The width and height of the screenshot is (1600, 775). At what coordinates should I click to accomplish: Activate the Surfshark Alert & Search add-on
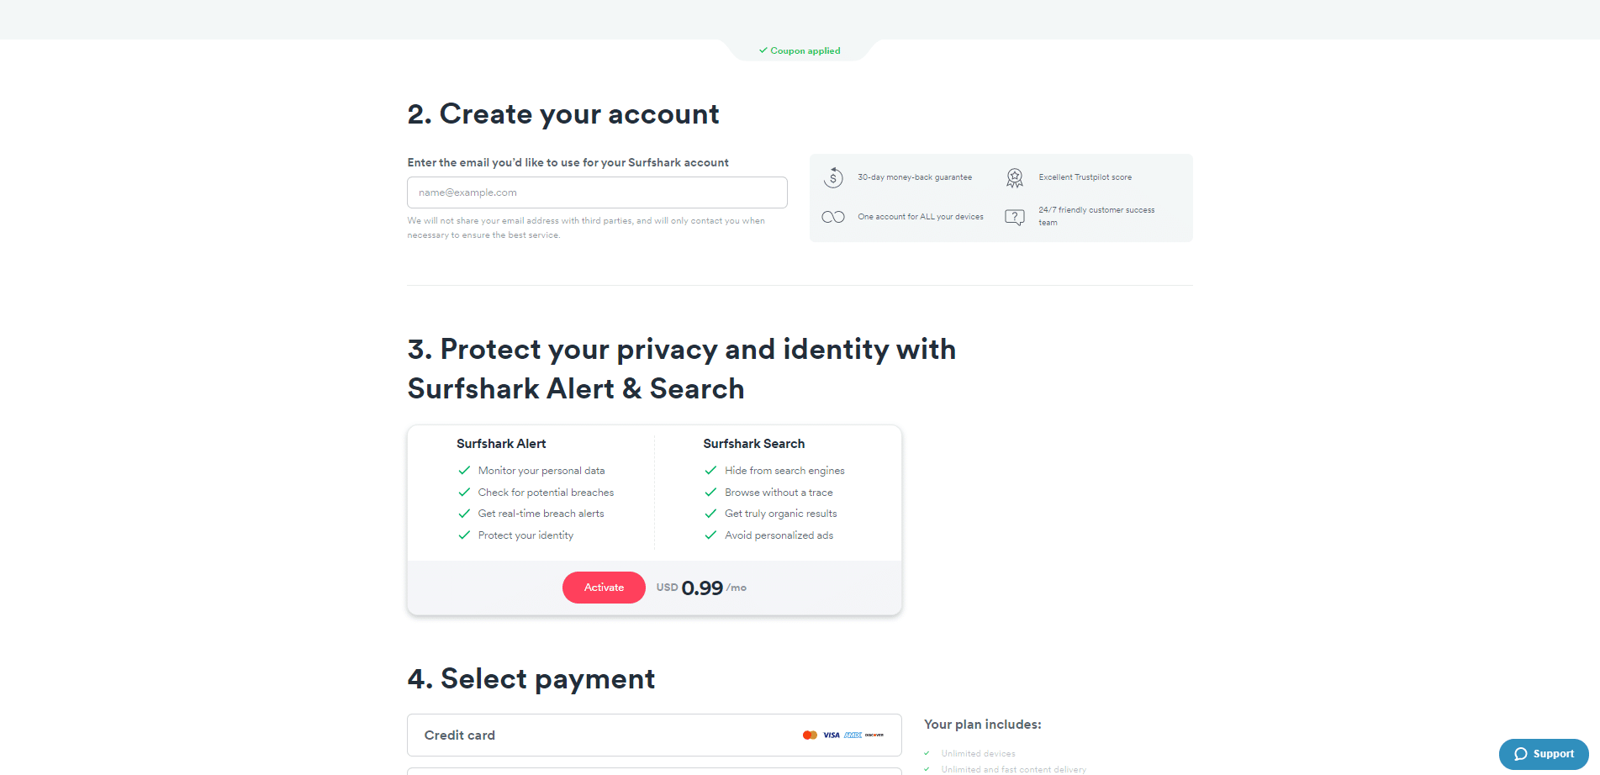coord(604,588)
